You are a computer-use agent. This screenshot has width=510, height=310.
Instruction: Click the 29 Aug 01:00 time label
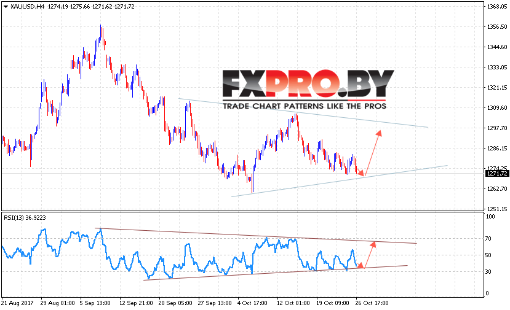pos(58,303)
